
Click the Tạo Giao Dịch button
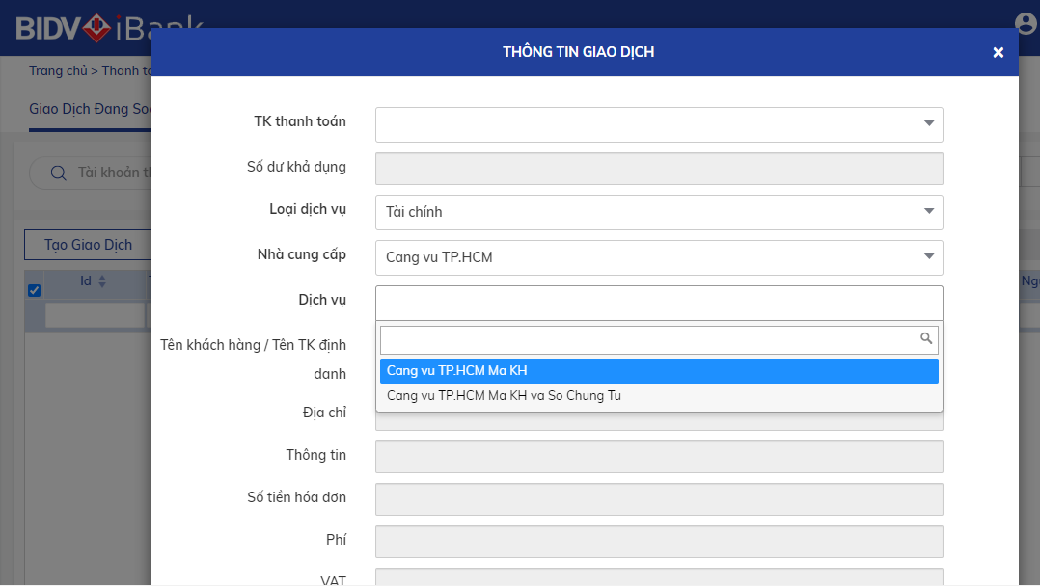(x=88, y=245)
